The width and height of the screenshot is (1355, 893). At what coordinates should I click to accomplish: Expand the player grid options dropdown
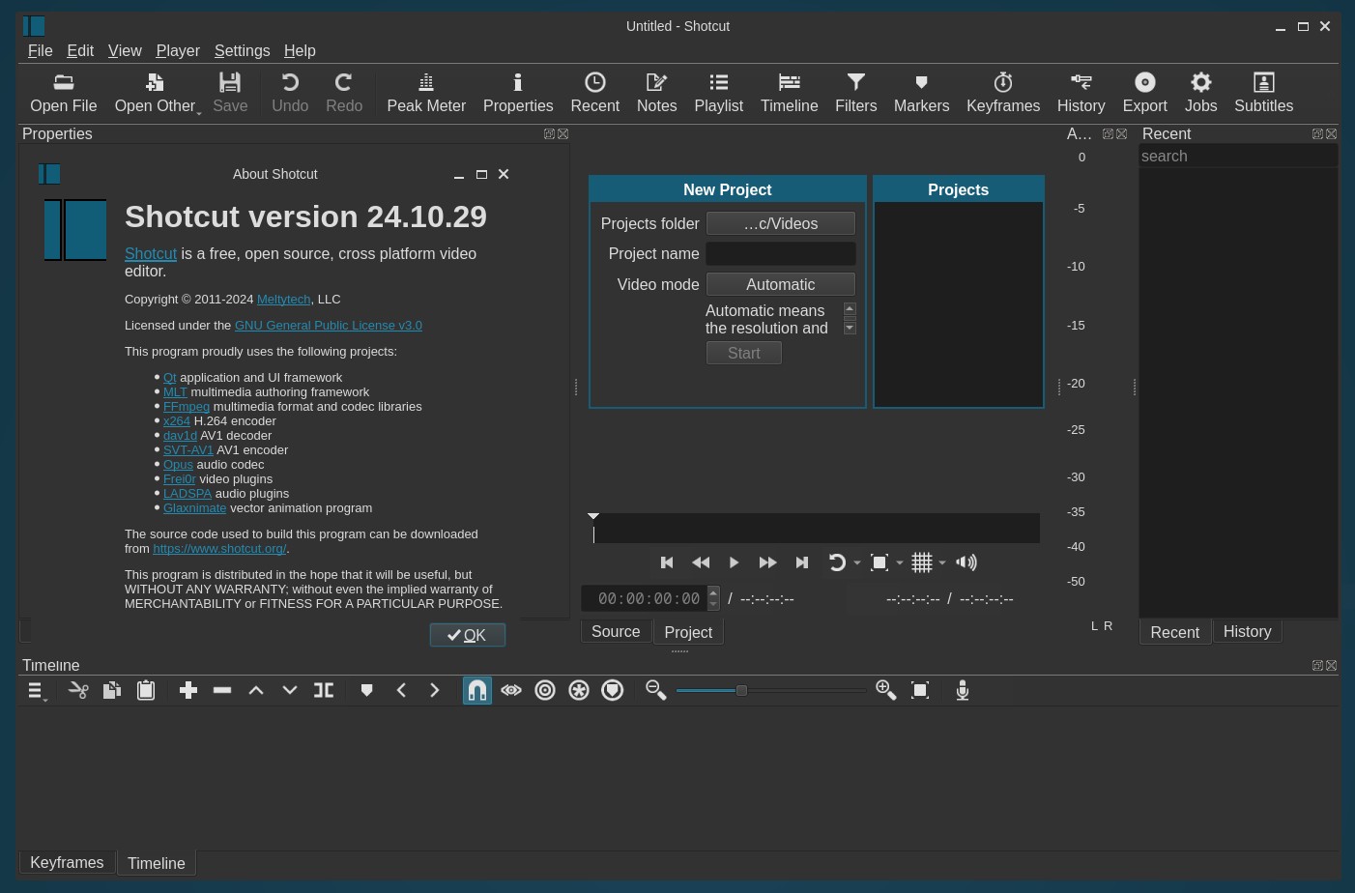pos(942,562)
